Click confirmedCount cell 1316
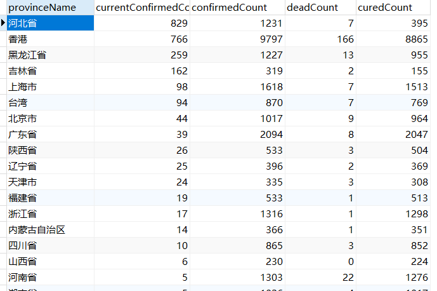 [237, 214]
